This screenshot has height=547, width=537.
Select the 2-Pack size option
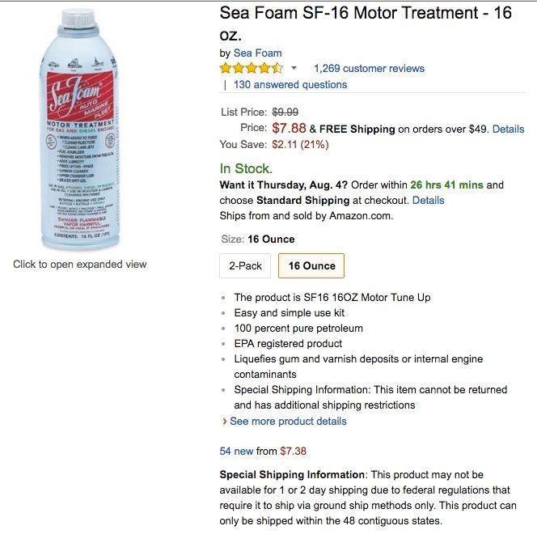tap(245, 266)
